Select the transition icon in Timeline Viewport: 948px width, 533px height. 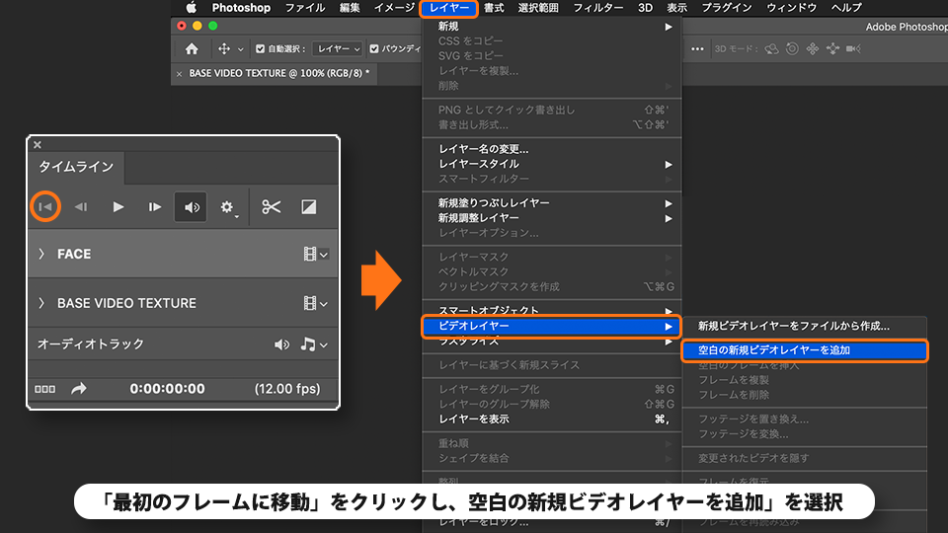pyautogui.click(x=309, y=207)
